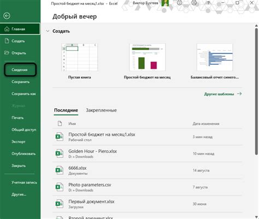Click the 30 июня date entry
Image resolution: width=259 pixels, height=219 pixels.
199,204
